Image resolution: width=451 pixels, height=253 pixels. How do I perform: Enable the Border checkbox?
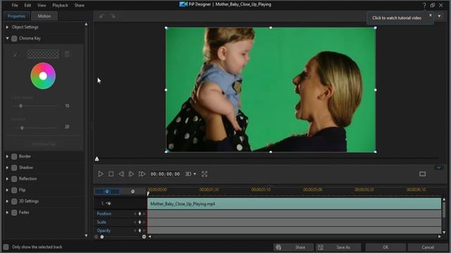14,156
